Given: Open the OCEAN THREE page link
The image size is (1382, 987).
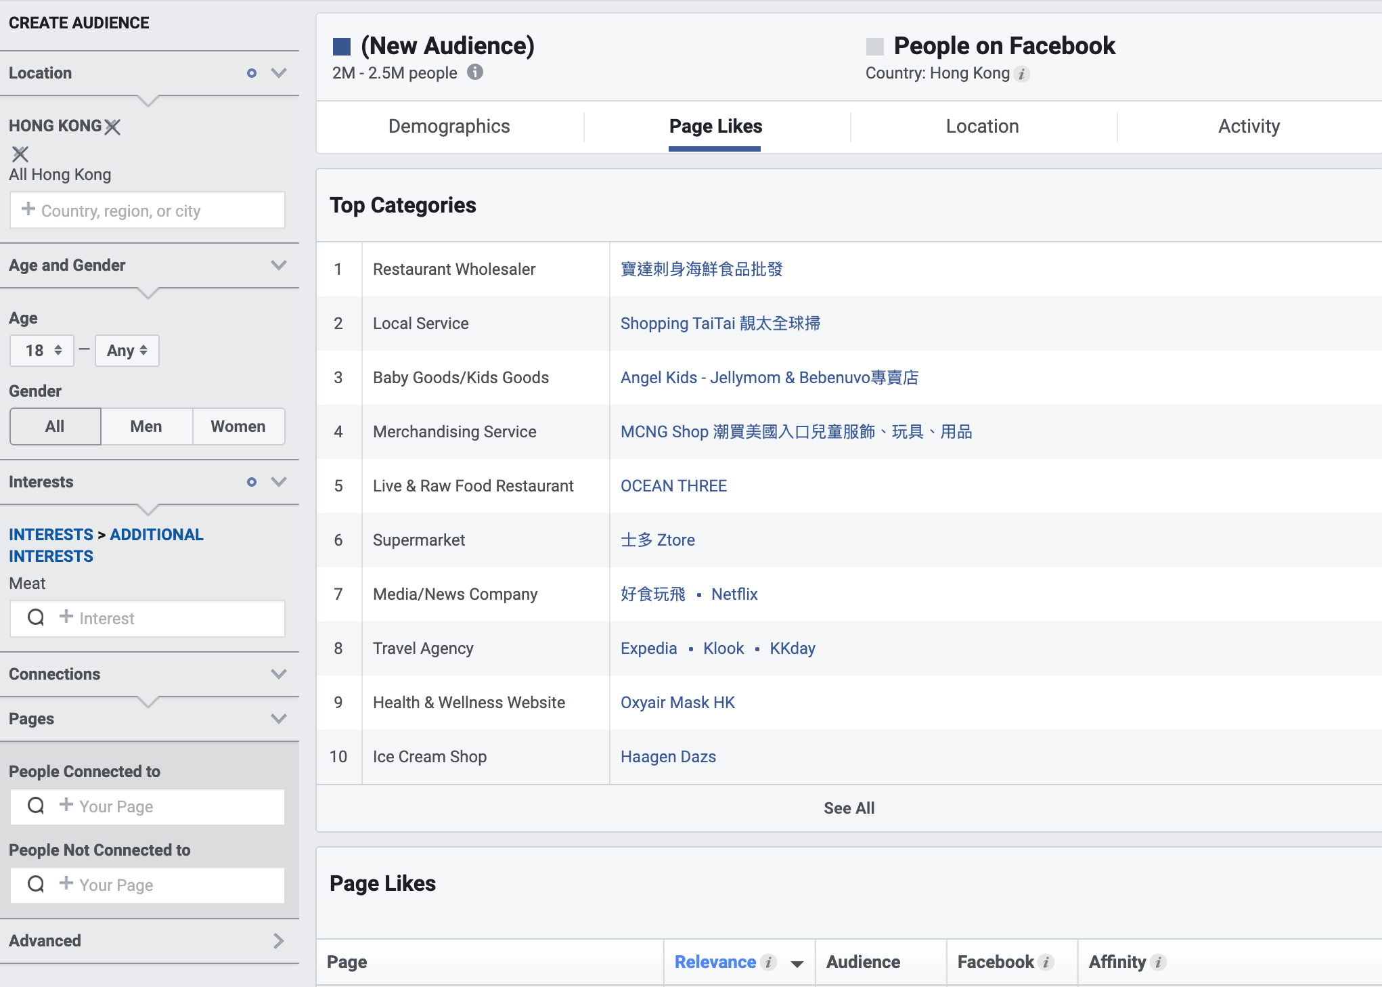Looking at the screenshot, I should click(x=673, y=486).
